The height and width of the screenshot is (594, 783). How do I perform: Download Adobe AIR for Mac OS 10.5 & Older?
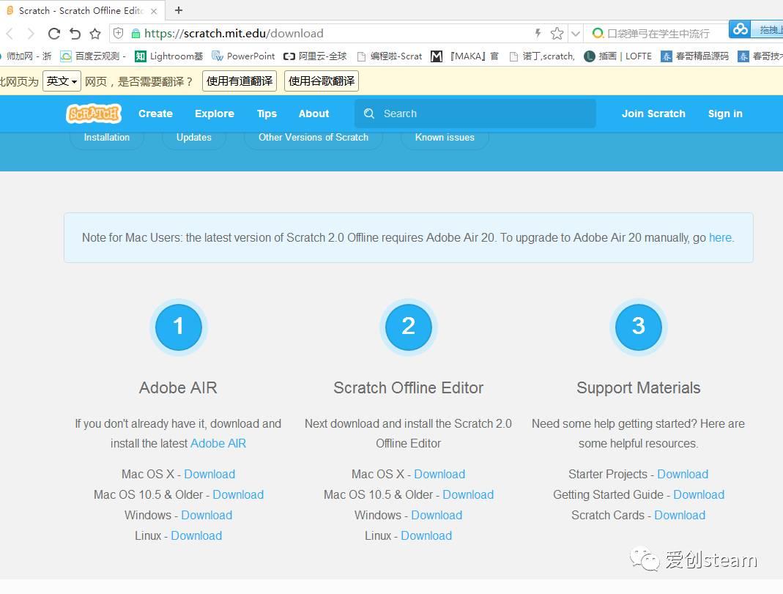(x=238, y=494)
